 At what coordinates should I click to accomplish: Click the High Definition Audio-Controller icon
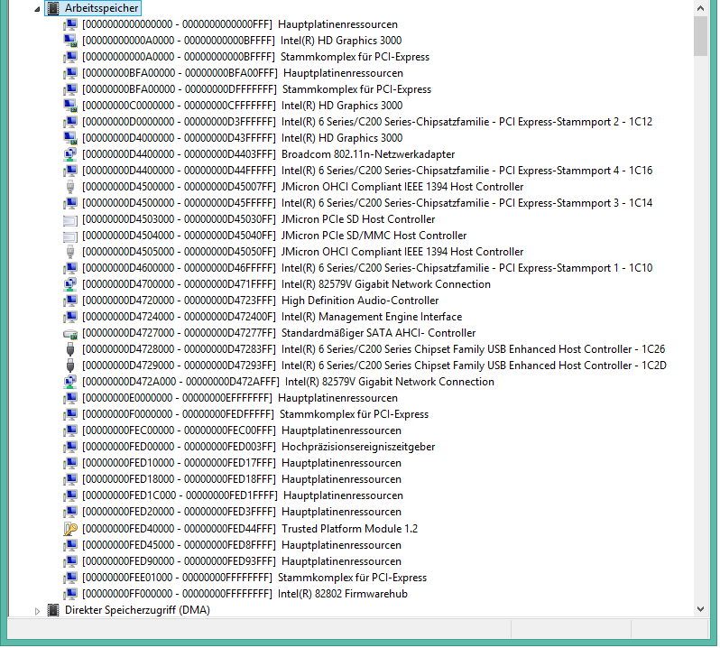(70, 301)
